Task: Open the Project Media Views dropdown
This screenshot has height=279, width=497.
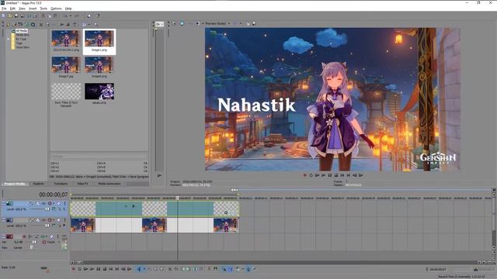Action: [x=89, y=24]
